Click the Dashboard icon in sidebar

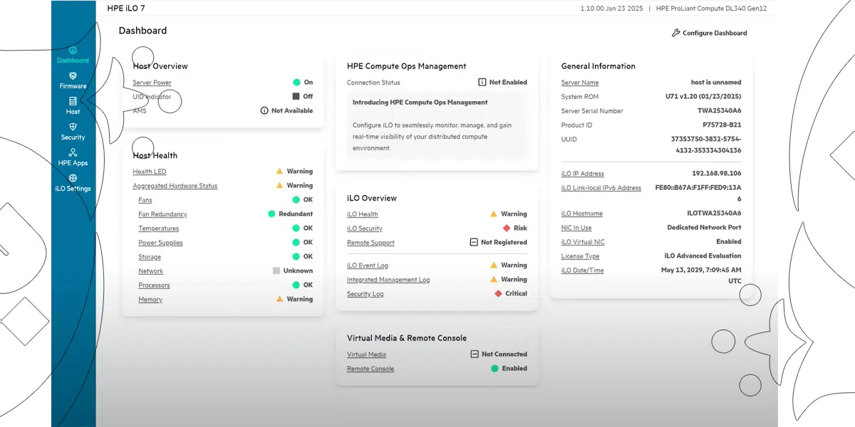click(73, 51)
